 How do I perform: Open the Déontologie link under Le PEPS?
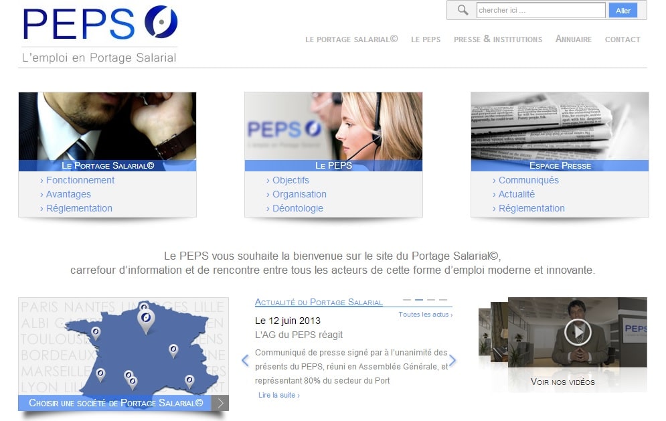click(x=298, y=208)
